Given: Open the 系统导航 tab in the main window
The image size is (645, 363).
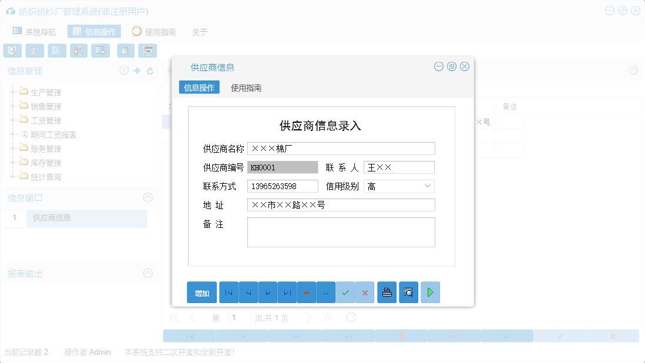Looking at the screenshot, I should click(35, 31).
